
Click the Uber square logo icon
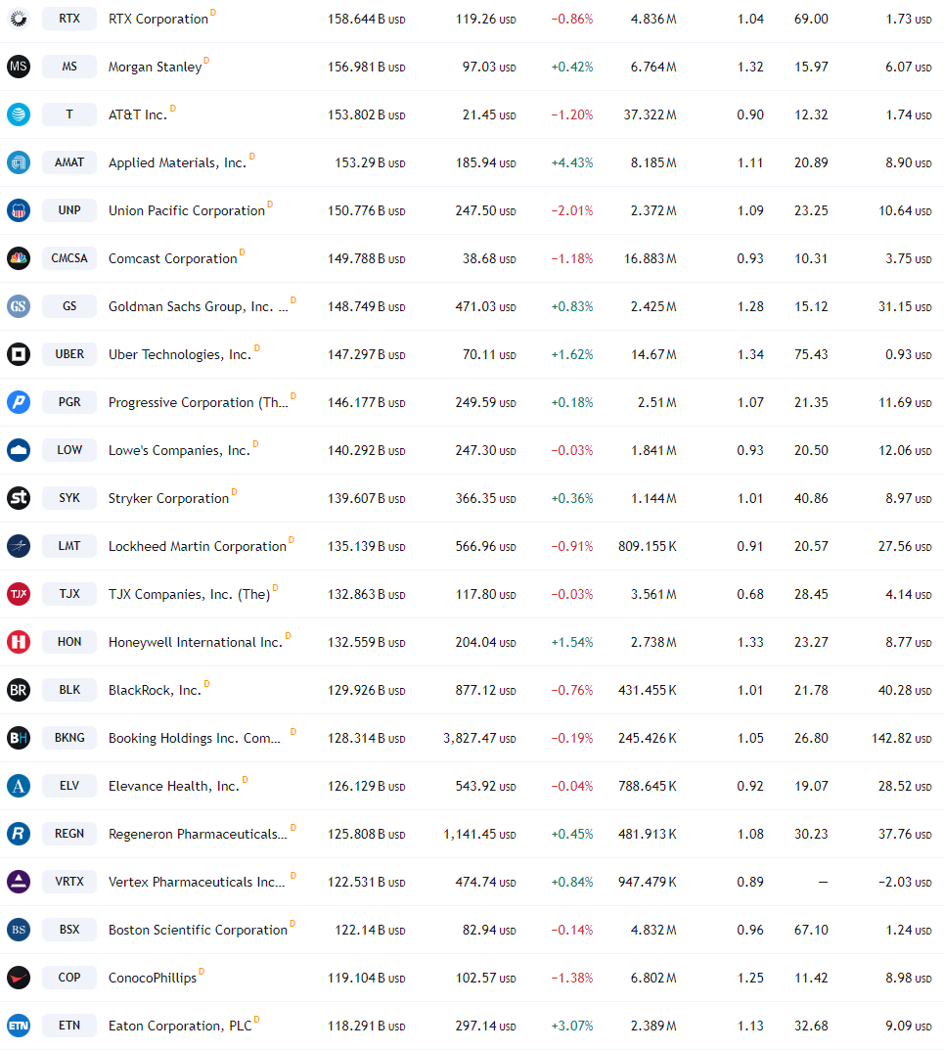coord(19,354)
